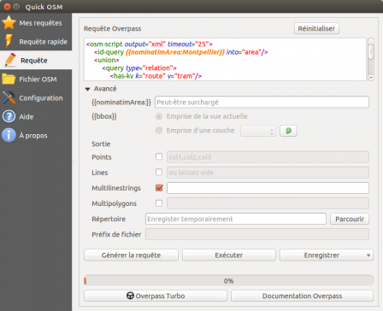The width and height of the screenshot is (383, 311).
Task: Click the query type="relation" line
Action: click(139, 68)
